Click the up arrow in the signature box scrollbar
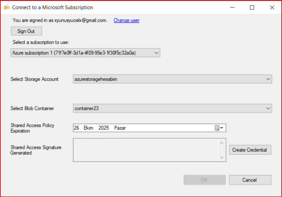Viewport: 282px width, 197px height. (222, 142)
